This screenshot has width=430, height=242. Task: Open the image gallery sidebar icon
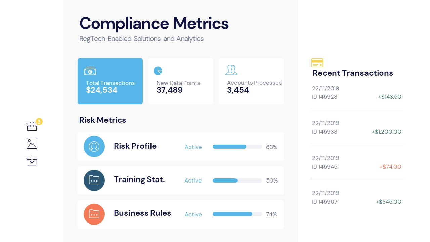[32, 143]
